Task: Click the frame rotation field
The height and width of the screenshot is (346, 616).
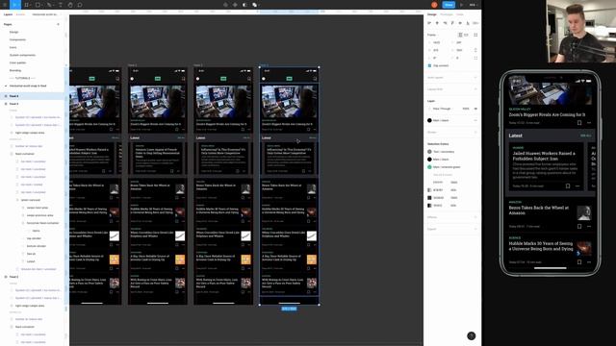Action: (438, 58)
